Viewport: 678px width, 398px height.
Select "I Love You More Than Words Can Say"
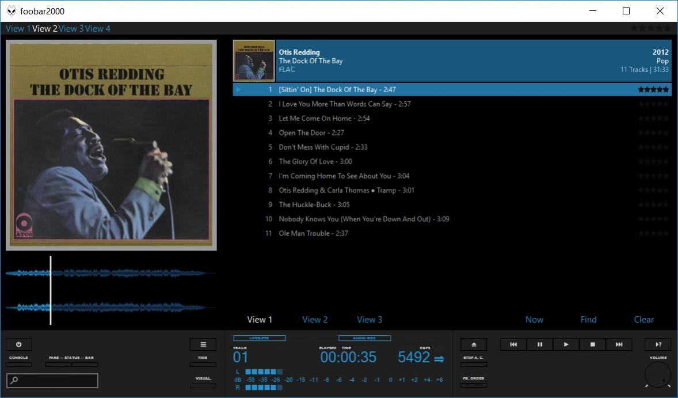tap(452, 104)
